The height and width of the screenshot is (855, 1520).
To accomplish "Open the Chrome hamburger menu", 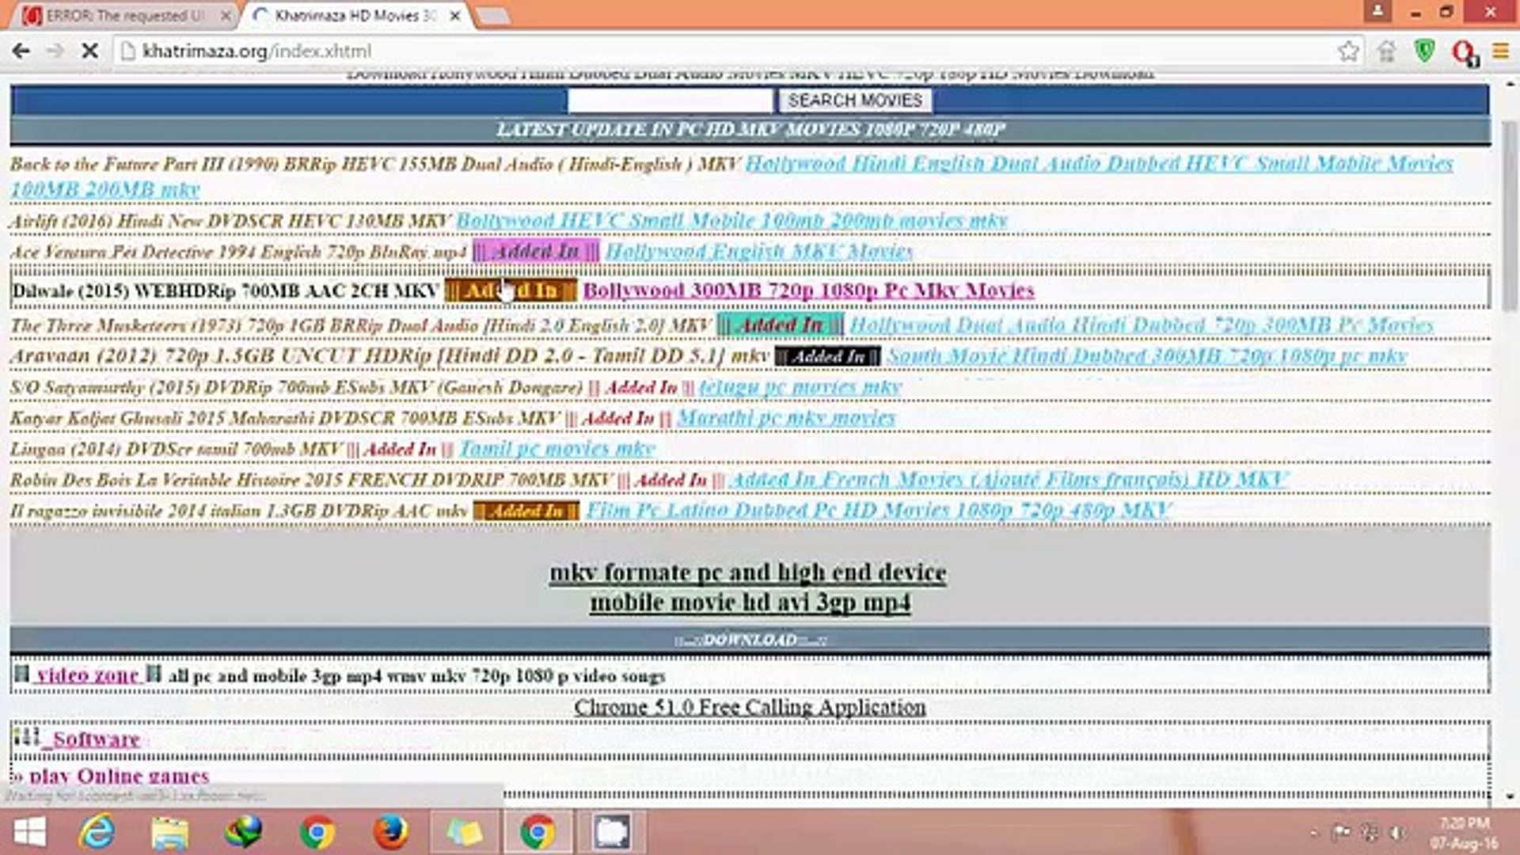I will (x=1500, y=51).
